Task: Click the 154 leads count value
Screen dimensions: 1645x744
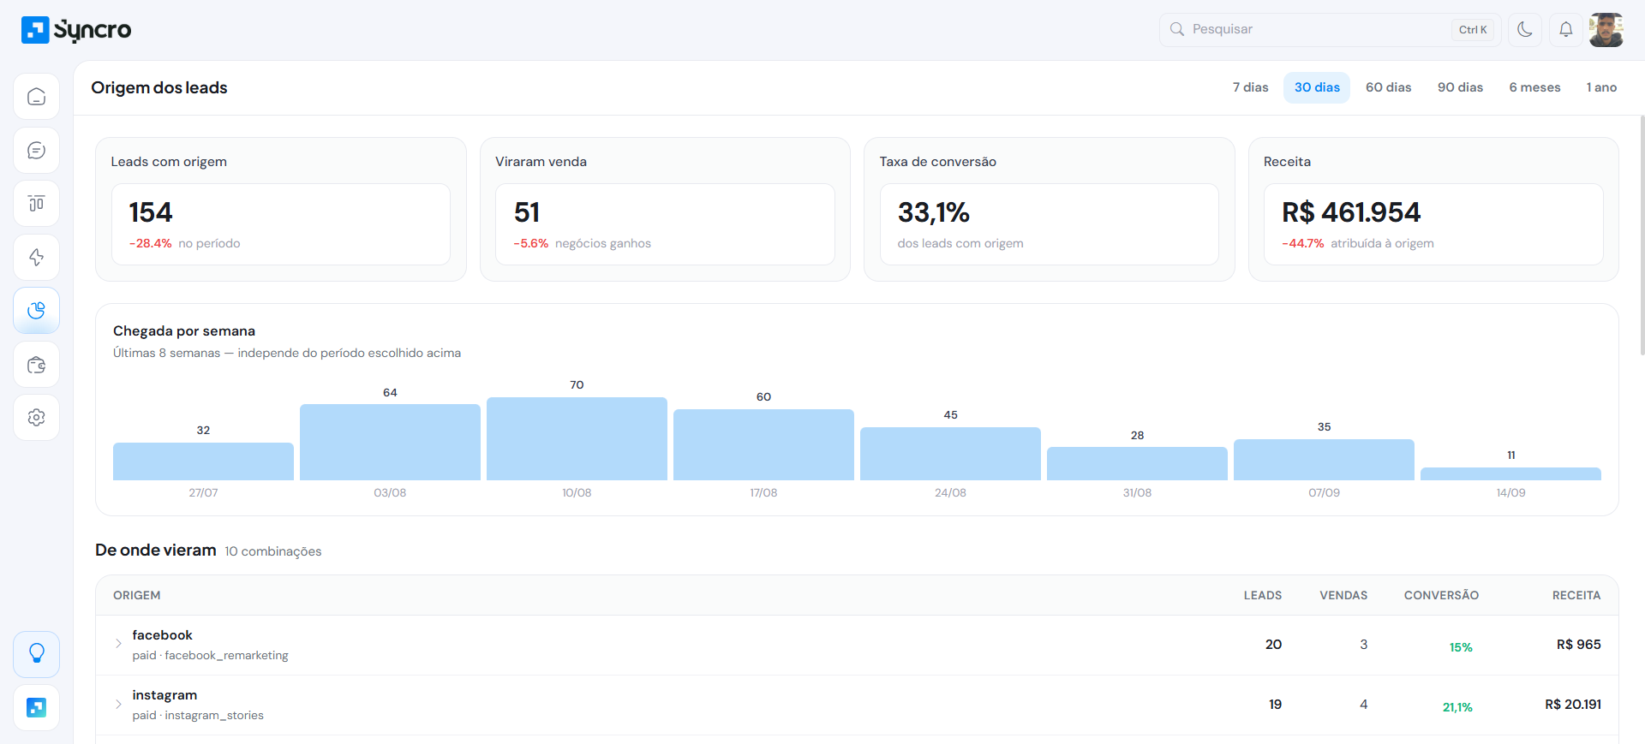Action: click(x=151, y=212)
